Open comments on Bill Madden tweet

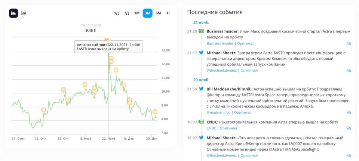[x=349, y=112]
